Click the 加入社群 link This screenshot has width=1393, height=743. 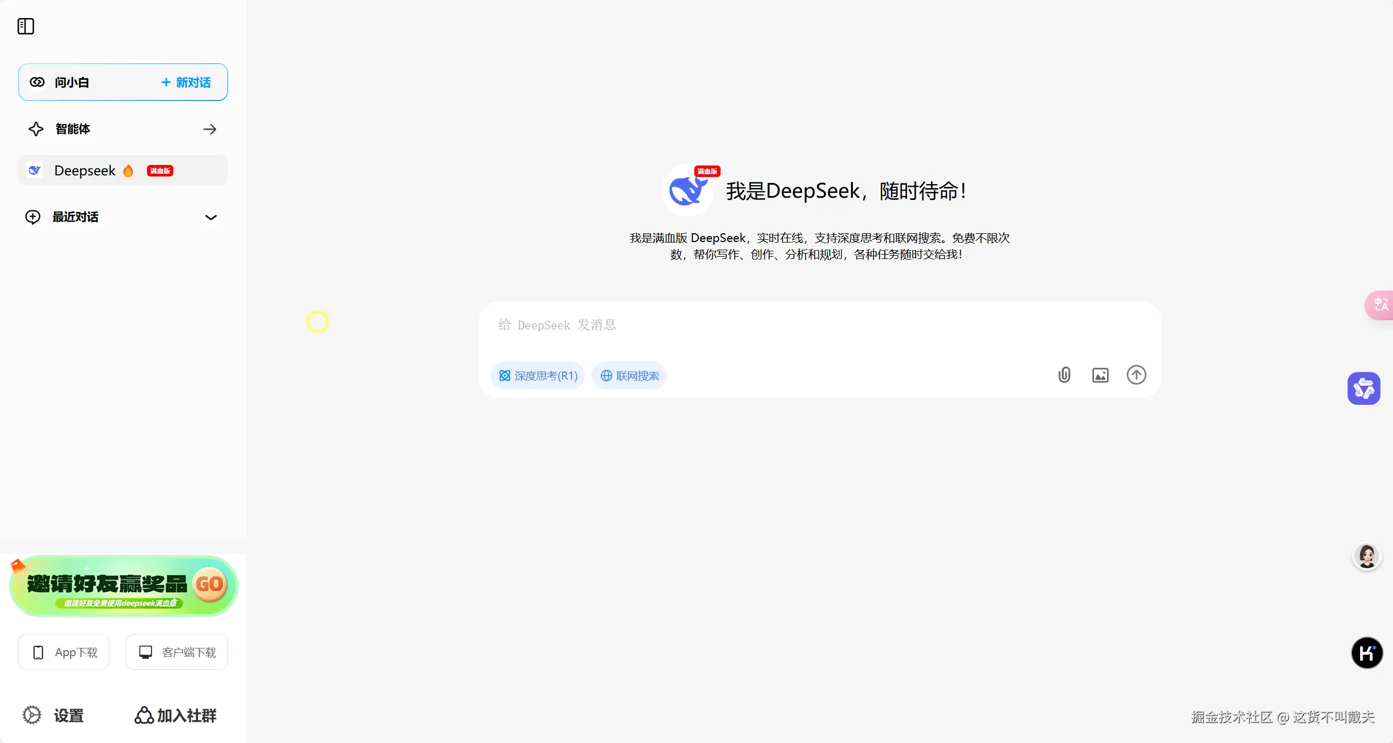175,715
